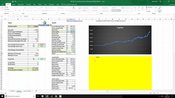Switch to the Insert tab
Viewport: 175px width, 98px height.
(x=14, y=4)
